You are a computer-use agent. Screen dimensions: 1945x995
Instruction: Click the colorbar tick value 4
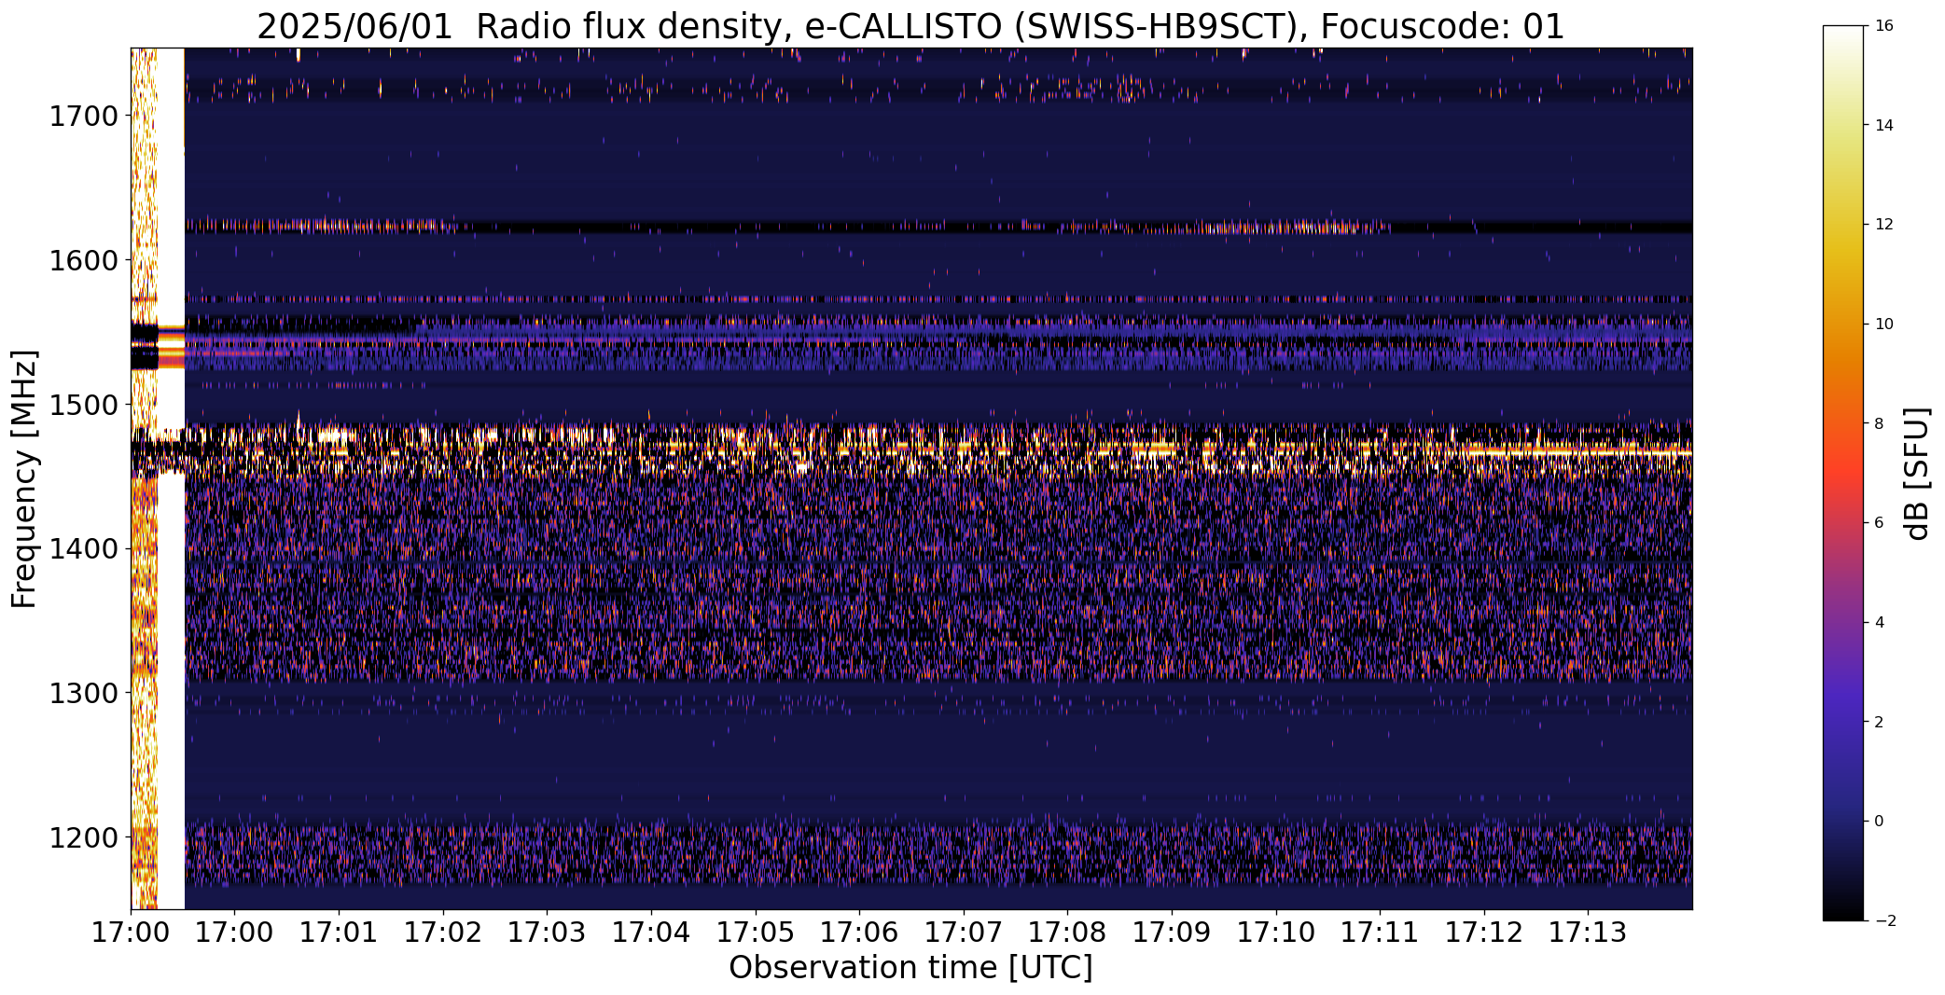(x=1880, y=623)
